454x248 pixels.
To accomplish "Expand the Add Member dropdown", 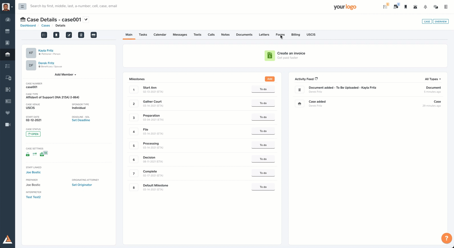I will point(65,75).
